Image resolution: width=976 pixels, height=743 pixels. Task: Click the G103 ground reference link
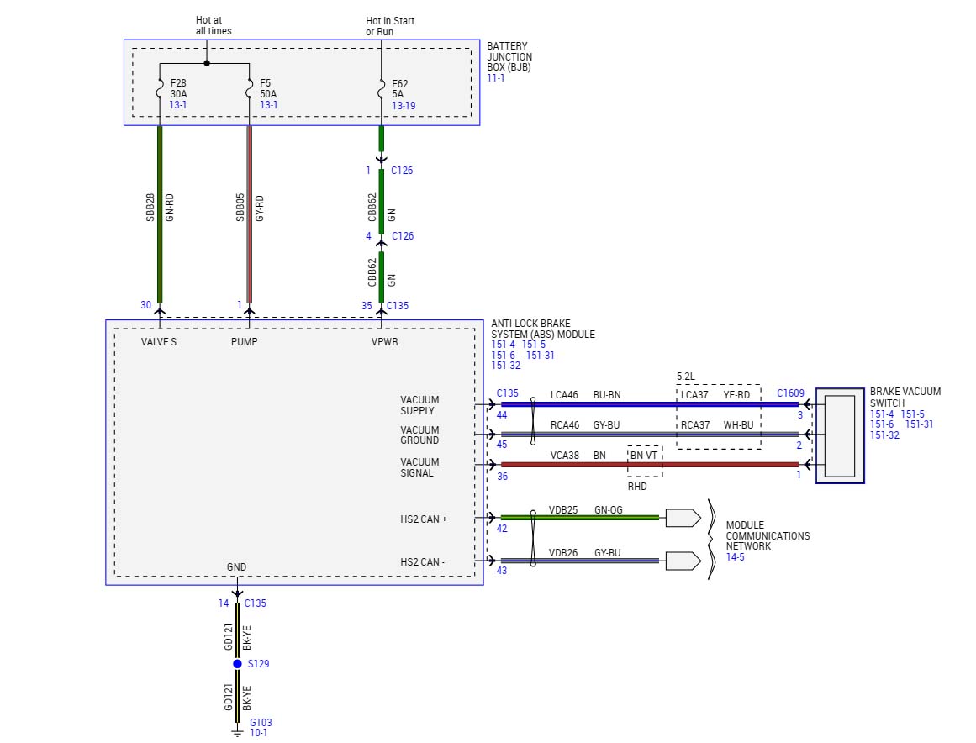click(260, 723)
